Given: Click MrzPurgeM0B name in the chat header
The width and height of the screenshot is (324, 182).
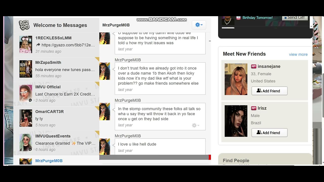Looking at the screenshot, I should point(116,25).
